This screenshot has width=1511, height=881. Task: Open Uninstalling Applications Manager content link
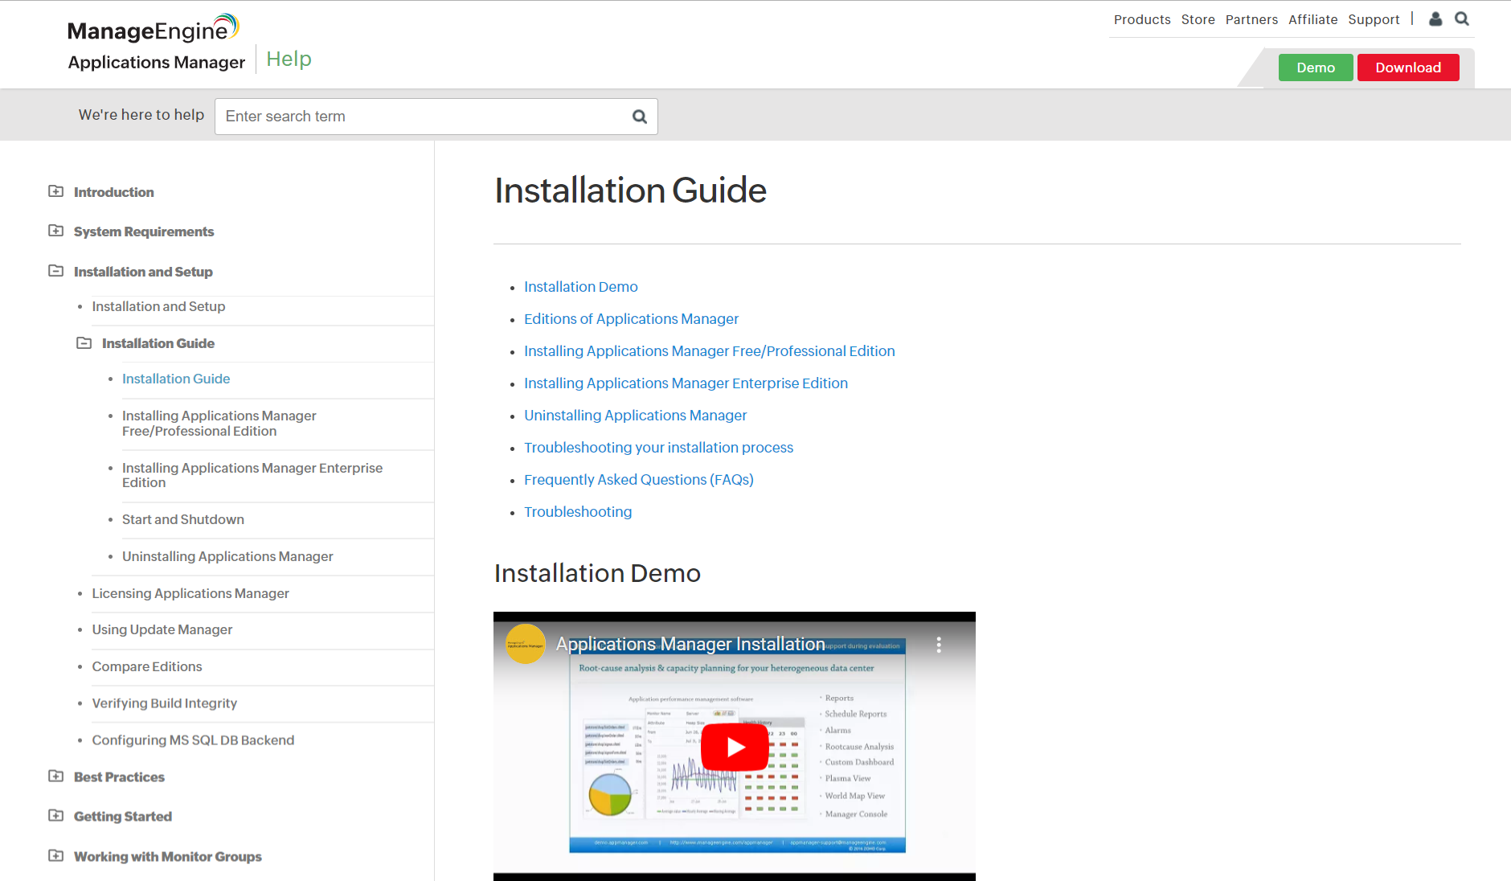[636, 416]
